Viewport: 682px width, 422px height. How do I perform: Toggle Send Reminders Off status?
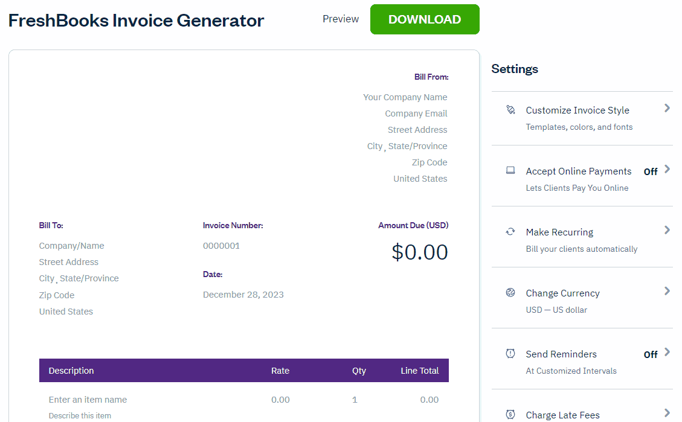(x=651, y=354)
